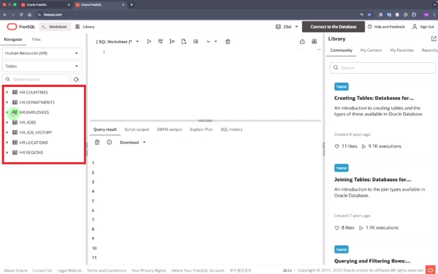This screenshot has width=438, height=274.
Task: Click the share/export icon above the editor
Action: coord(302,42)
